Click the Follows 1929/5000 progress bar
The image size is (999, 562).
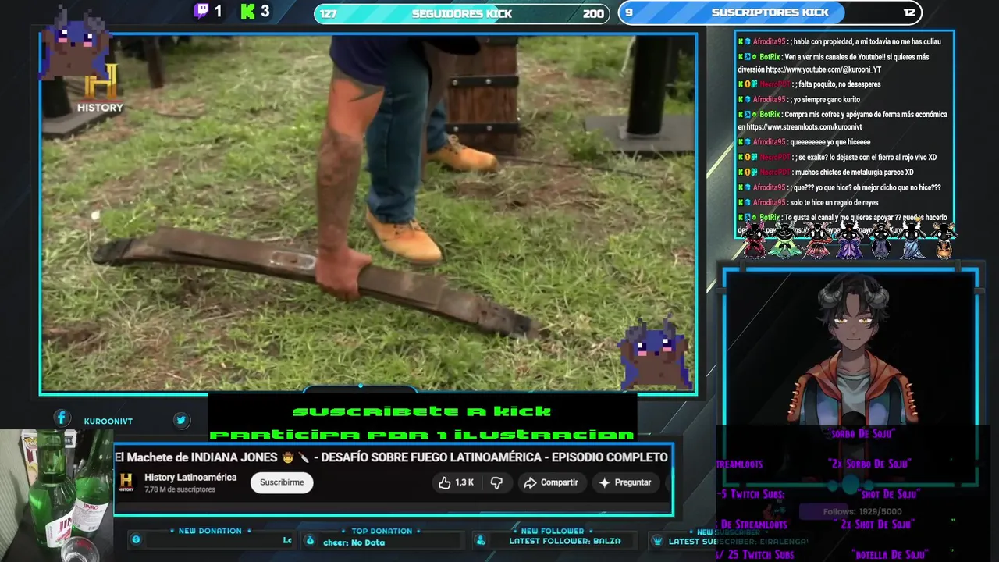click(x=862, y=512)
